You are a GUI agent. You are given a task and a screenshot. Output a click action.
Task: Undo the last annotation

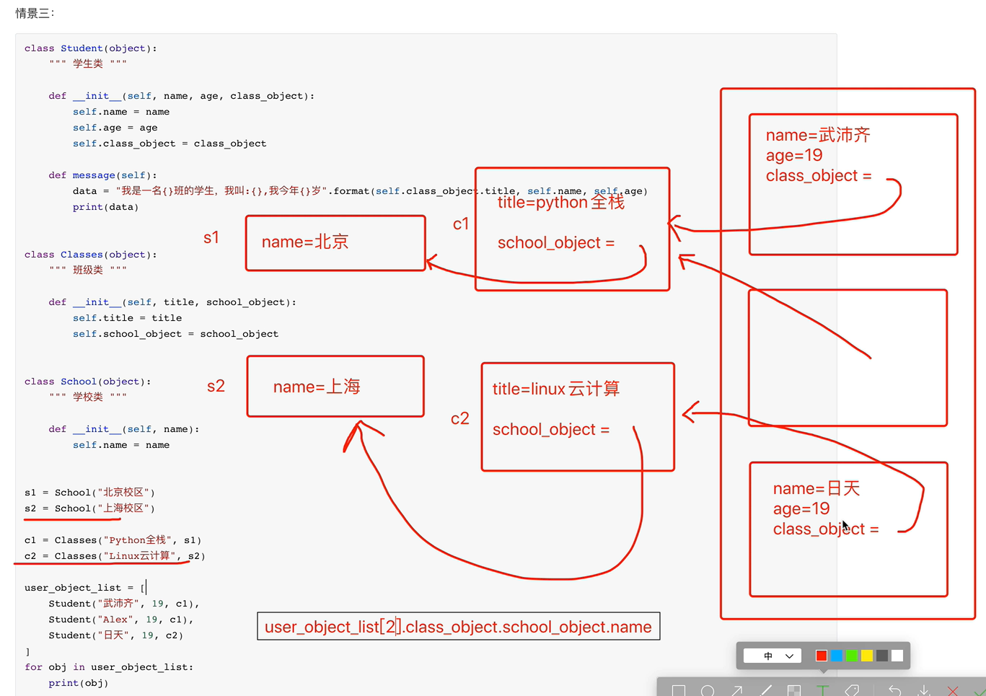tap(894, 691)
